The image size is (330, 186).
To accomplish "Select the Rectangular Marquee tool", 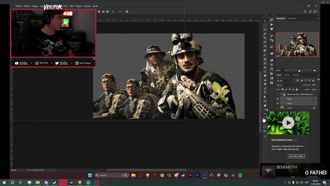I will (x=265, y=25).
